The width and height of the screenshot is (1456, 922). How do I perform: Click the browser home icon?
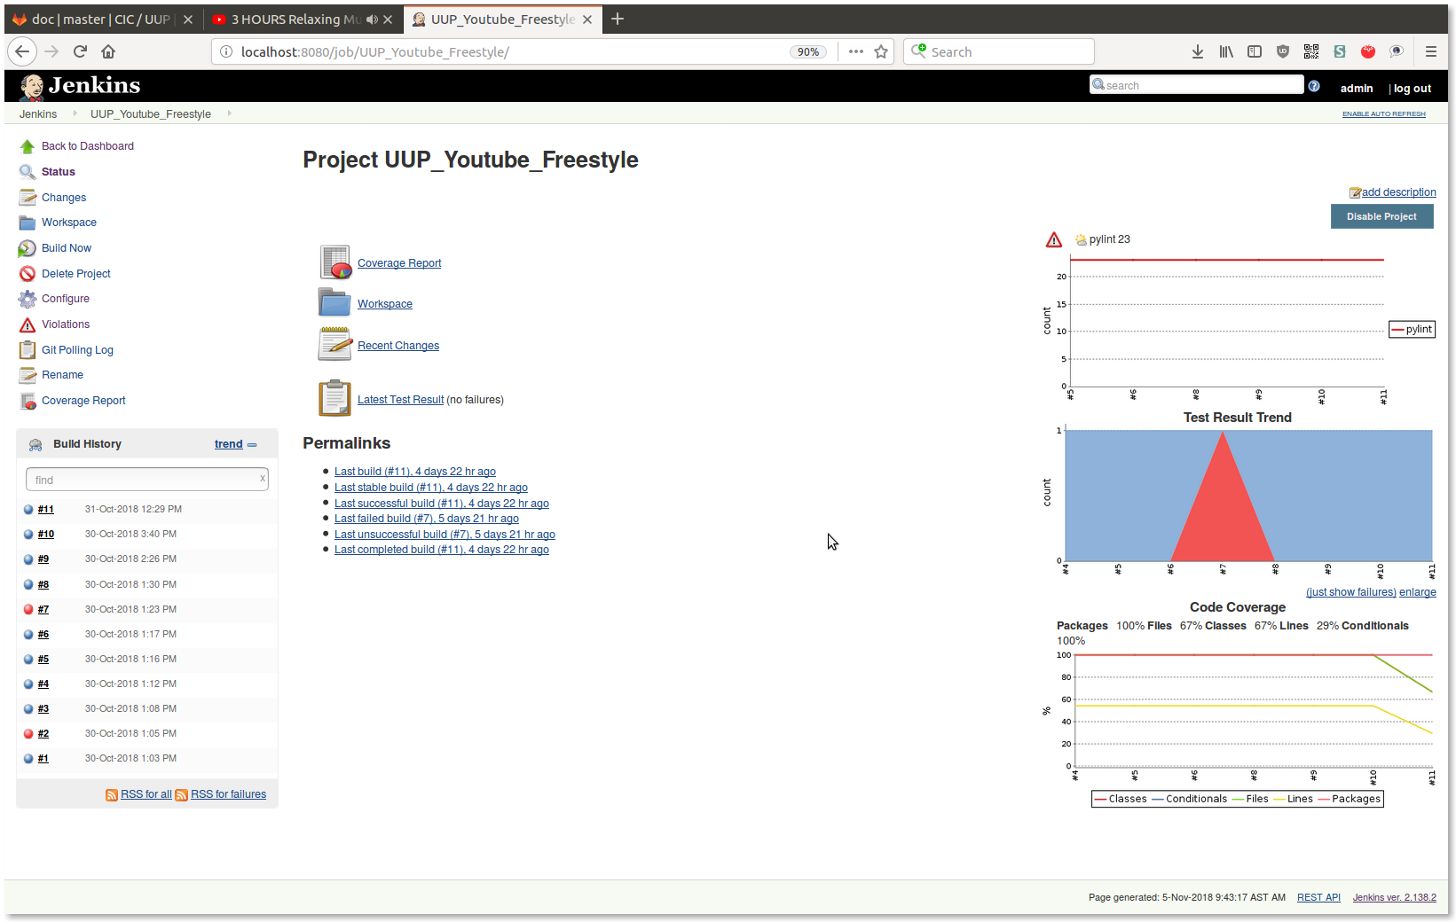108,51
